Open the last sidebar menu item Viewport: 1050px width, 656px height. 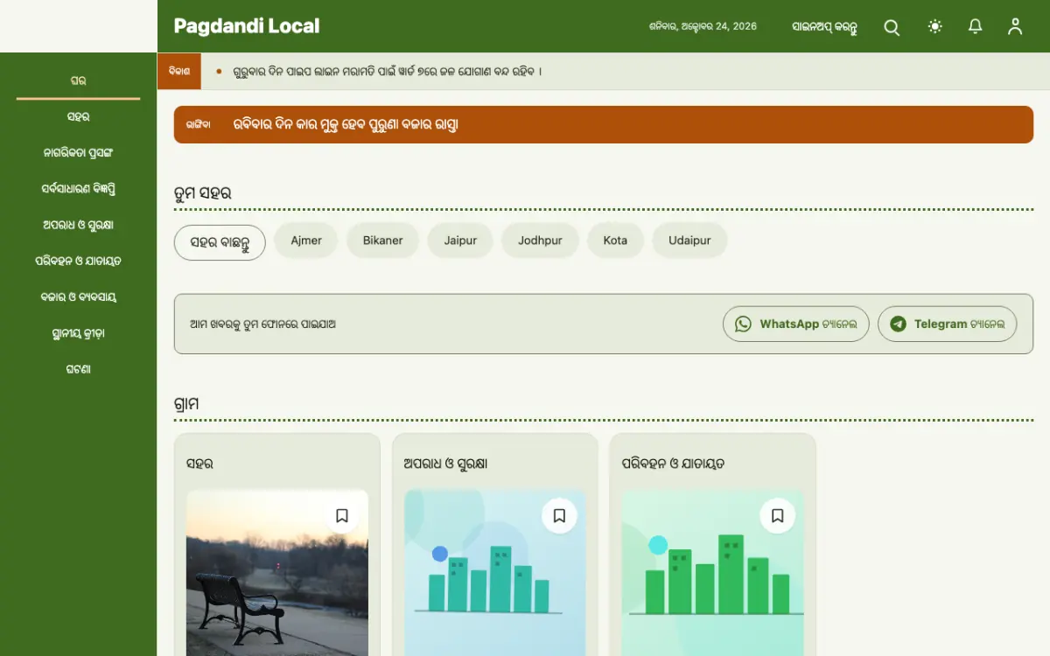pyautogui.click(x=78, y=369)
